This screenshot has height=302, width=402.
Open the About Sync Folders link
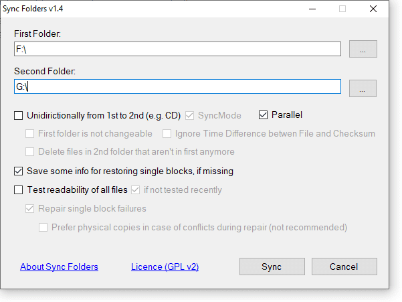pyautogui.click(x=59, y=267)
